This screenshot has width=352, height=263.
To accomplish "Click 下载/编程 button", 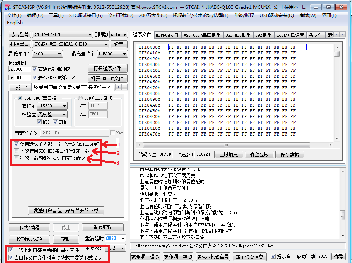I will point(29,227).
